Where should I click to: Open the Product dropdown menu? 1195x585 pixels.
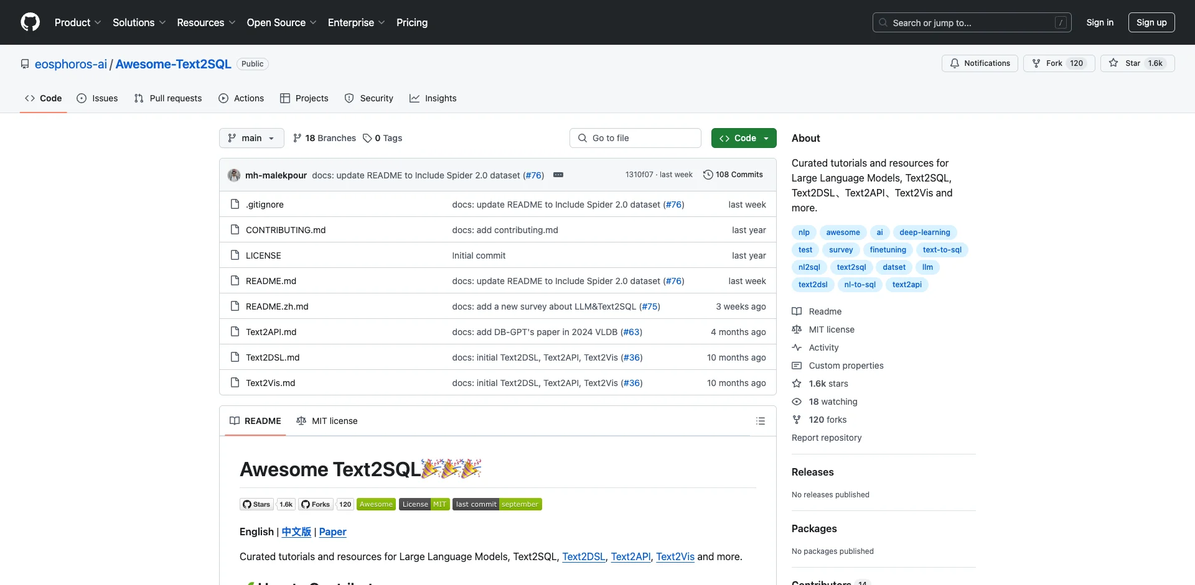tap(78, 22)
